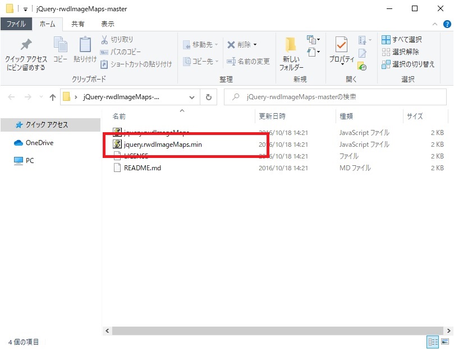Image resolution: width=454 pixels, height=349 pixels.
Task: Open the ファイル tab
Action: click(16, 24)
